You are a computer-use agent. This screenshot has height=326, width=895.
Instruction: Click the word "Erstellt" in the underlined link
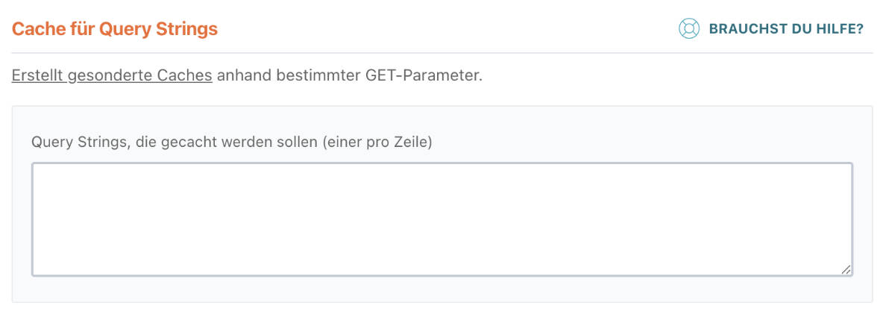pyautogui.click(x=37, y=76)
